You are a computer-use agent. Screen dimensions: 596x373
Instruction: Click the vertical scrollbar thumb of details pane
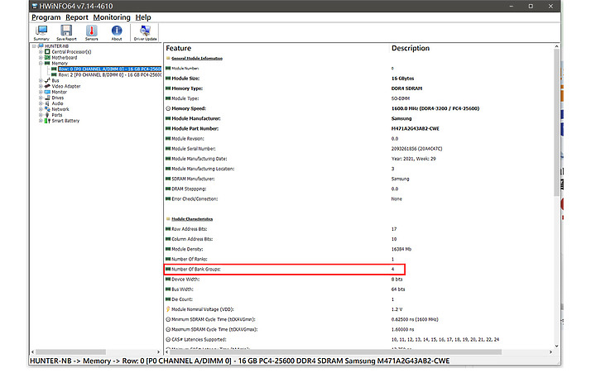click(556, 122)
